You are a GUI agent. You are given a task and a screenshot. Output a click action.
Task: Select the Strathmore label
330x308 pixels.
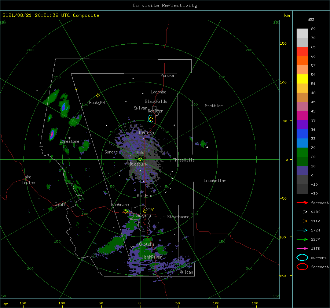[178, 217]
